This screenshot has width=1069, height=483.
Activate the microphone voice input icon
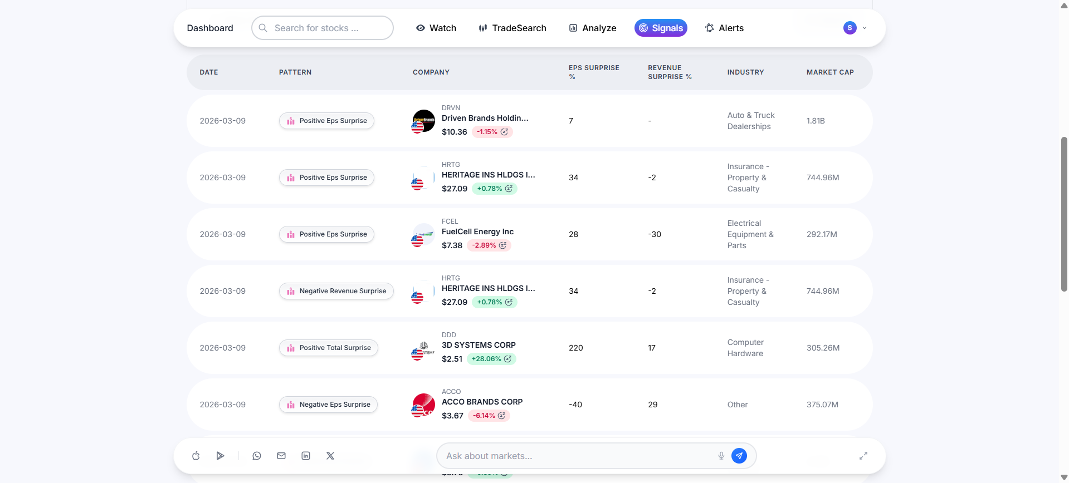721,456
